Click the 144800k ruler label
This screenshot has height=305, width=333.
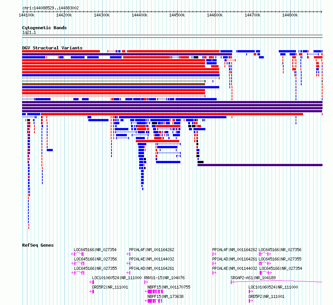[290, 15]
